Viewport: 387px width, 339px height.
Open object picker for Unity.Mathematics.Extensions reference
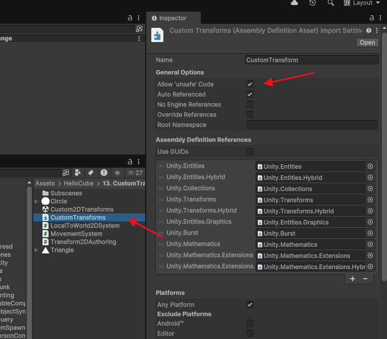click(x=370, y=255)
